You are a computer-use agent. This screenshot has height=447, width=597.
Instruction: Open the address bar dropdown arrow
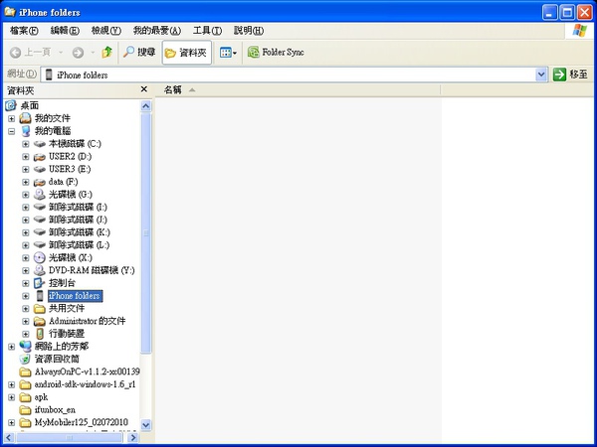[x=541, y=74]
